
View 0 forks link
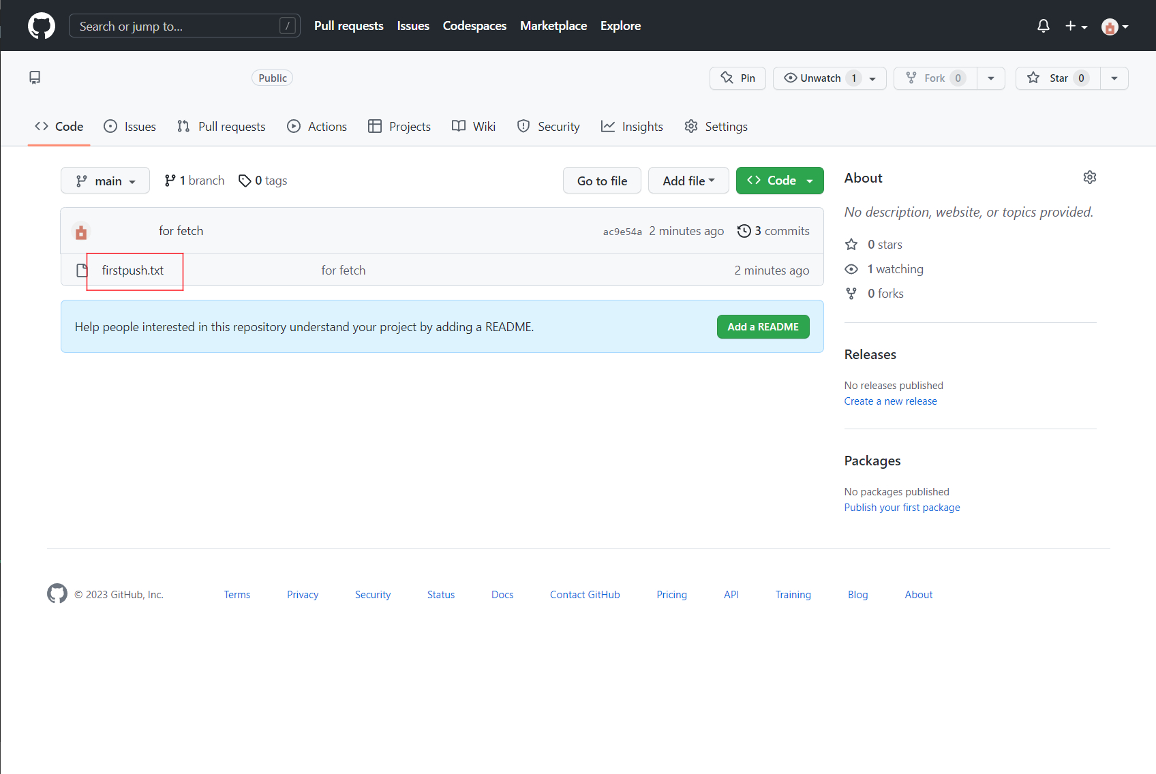(875, 294)
